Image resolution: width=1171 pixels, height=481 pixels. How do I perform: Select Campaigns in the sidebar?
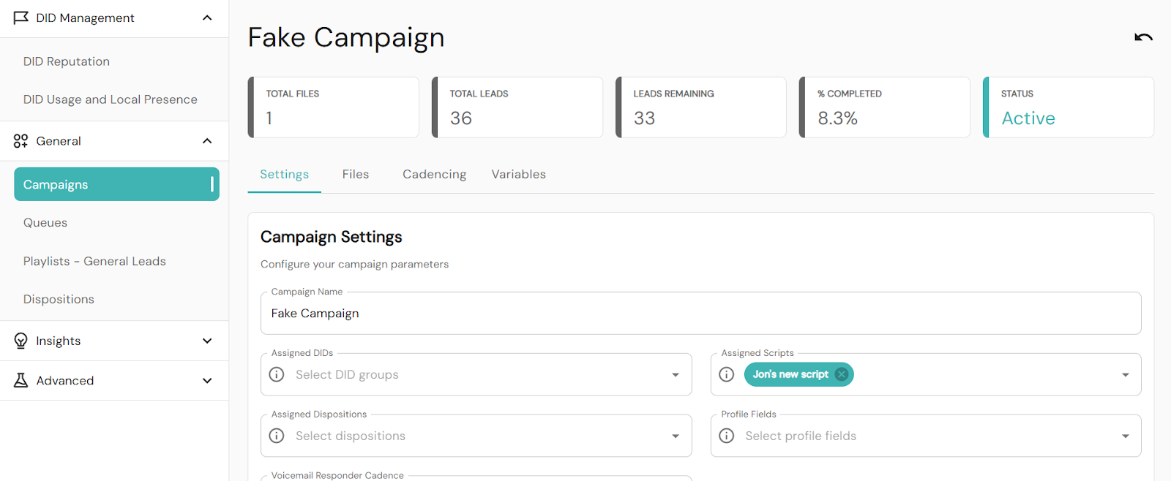(116, 184)
